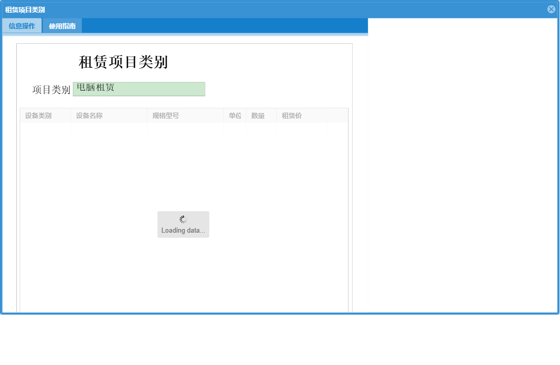
Task: Click the 项目类别 field label
Action: click(x=51, y=90)
